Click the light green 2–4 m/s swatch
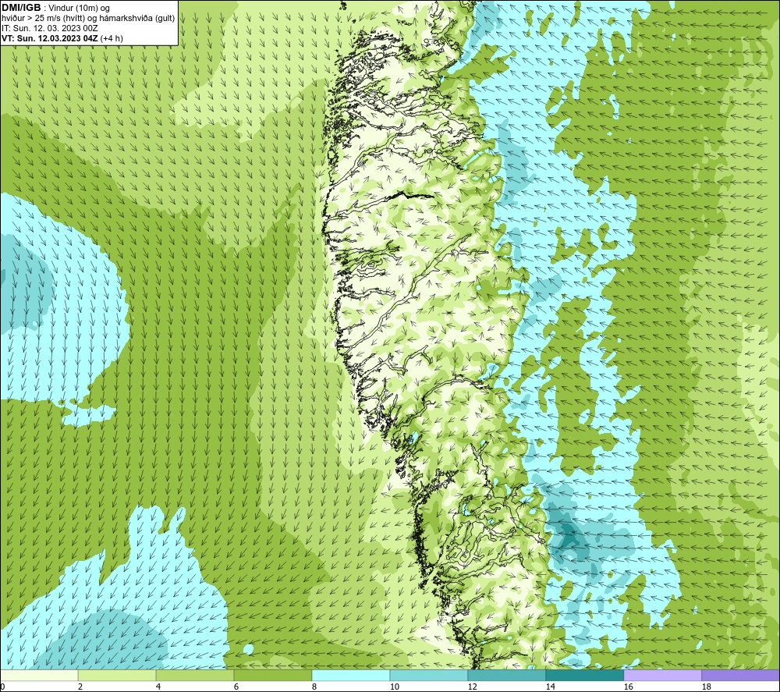Viewport: 780px width, 692px height. tap(117, 675)
